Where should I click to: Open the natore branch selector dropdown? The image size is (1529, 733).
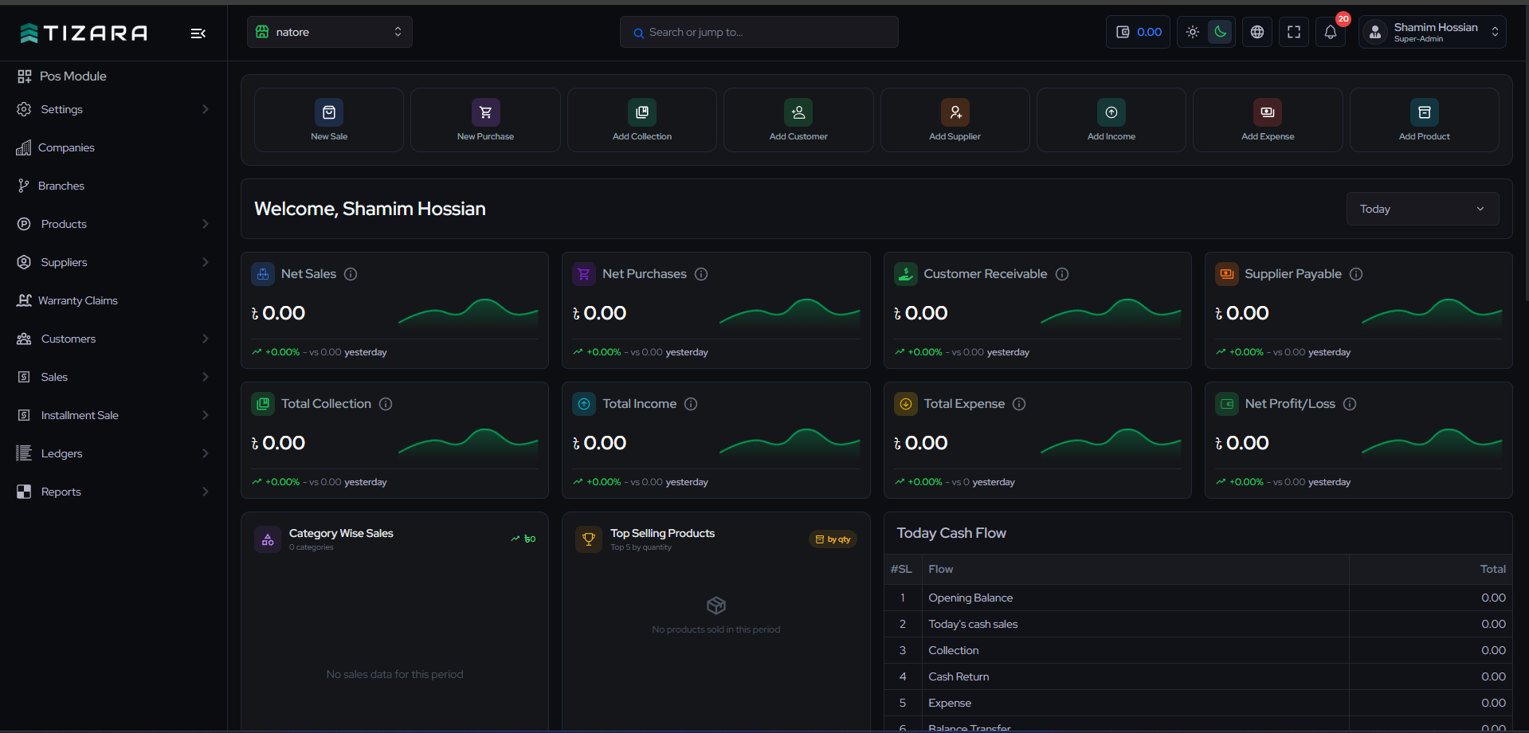coord(330,32)
